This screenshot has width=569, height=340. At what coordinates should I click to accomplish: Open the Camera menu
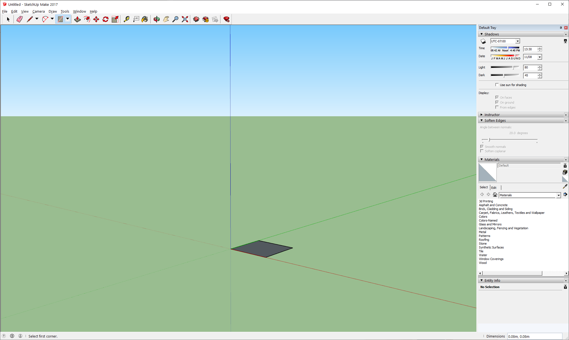(38, 11)
